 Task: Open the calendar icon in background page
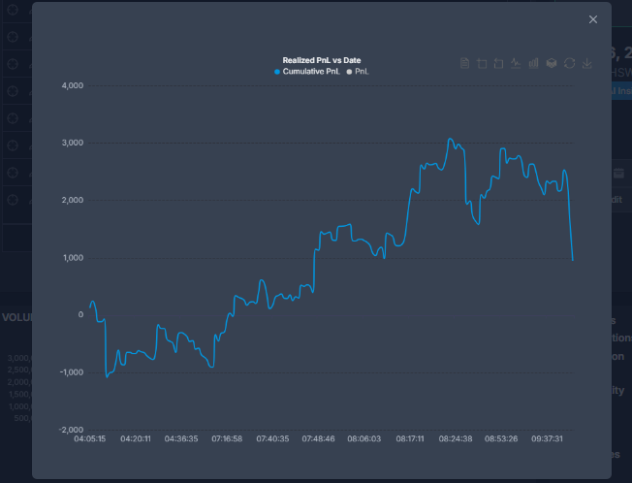tap(618, 174)
